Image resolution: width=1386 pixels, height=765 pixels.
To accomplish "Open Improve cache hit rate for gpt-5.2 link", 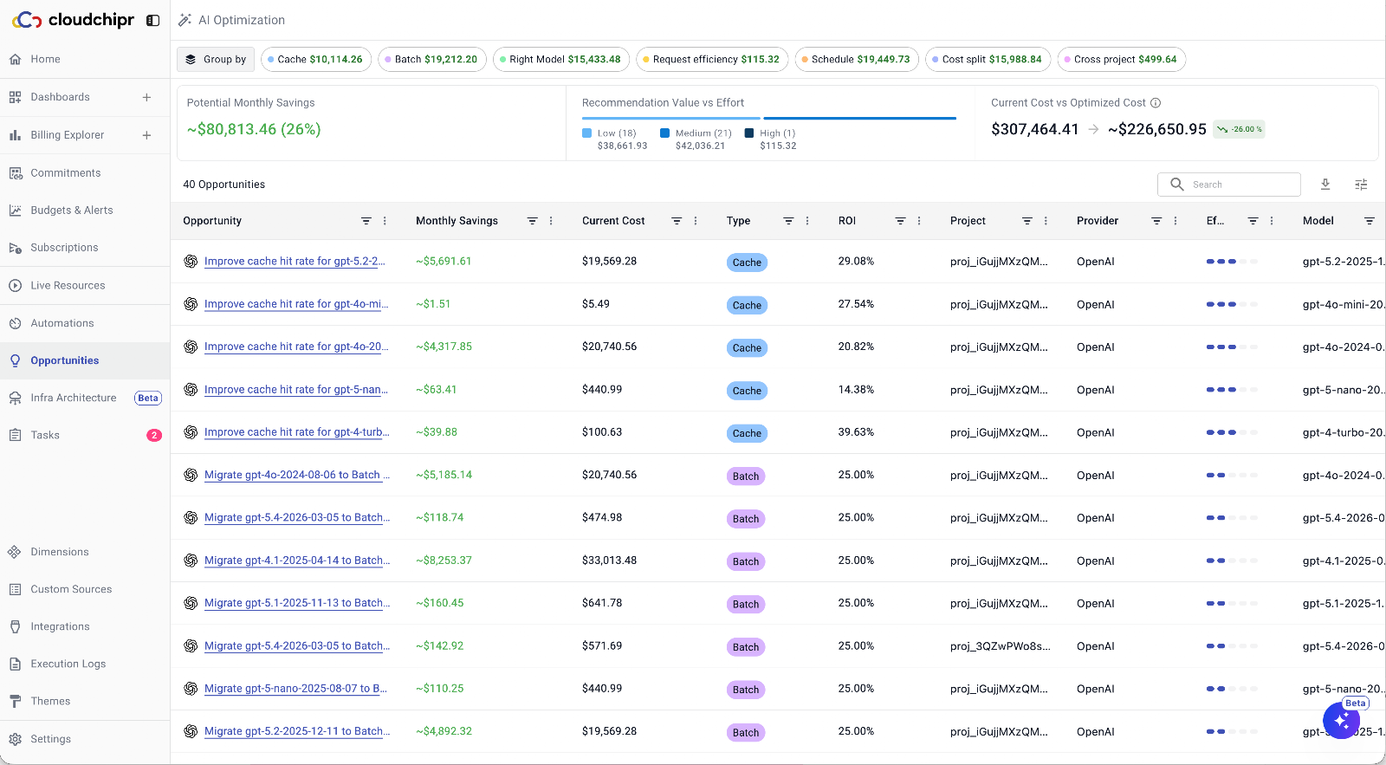I will coord(295,261).
